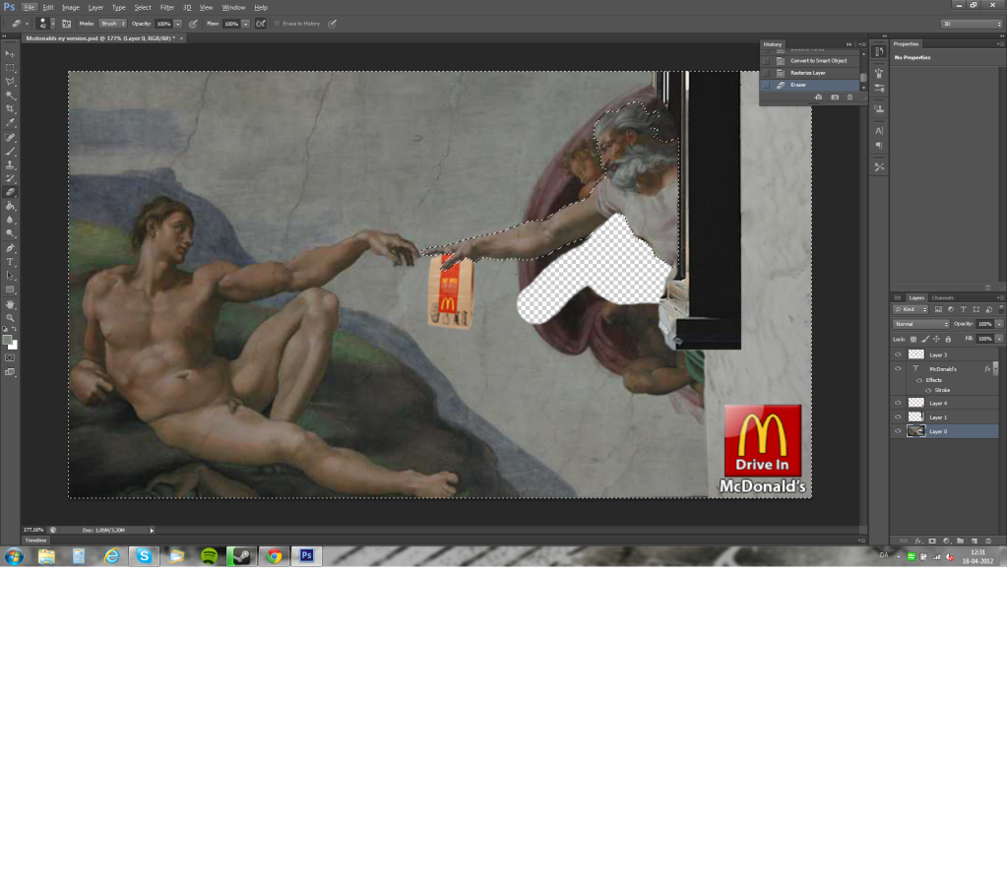Create new snapshot in History panel
The height and width of the screenshot is (894, 1007).
(x=835, y=96)
